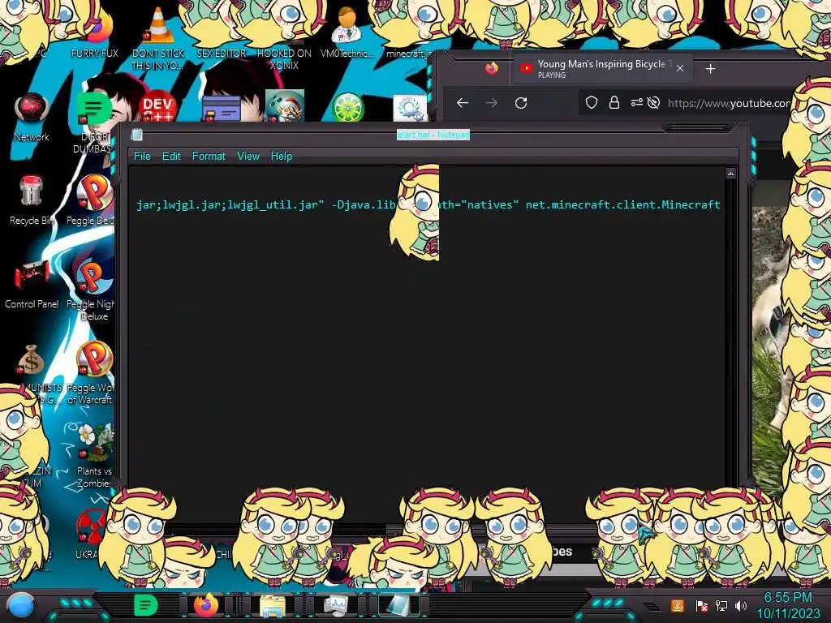Viewport: 831px width, 623px height.
Task: Click the minecraft.jar desktop label
Action: tap(409, 53)
